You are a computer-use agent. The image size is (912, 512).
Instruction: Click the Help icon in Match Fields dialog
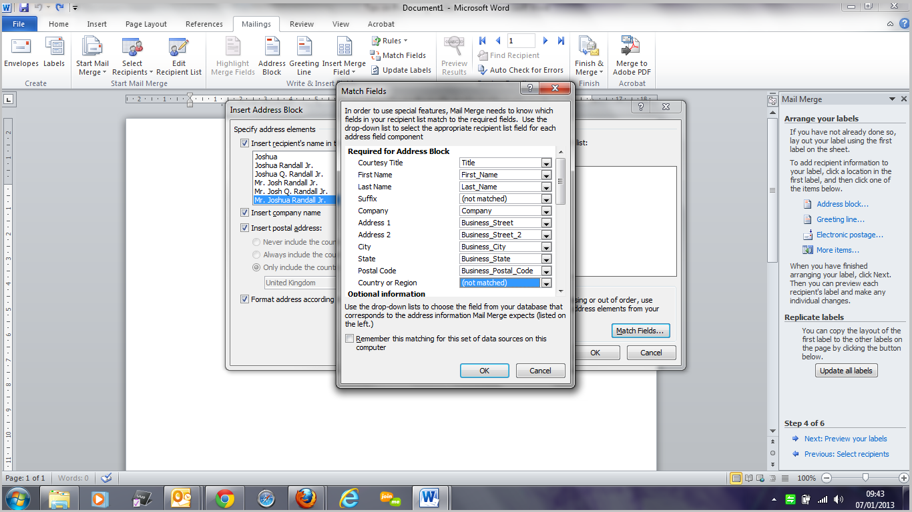click(x=529, y=89)
